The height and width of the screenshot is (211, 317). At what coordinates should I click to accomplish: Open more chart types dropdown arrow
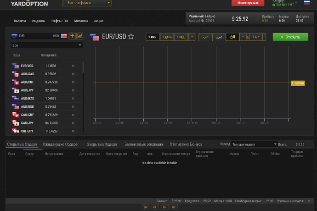(x=243, y=37)
